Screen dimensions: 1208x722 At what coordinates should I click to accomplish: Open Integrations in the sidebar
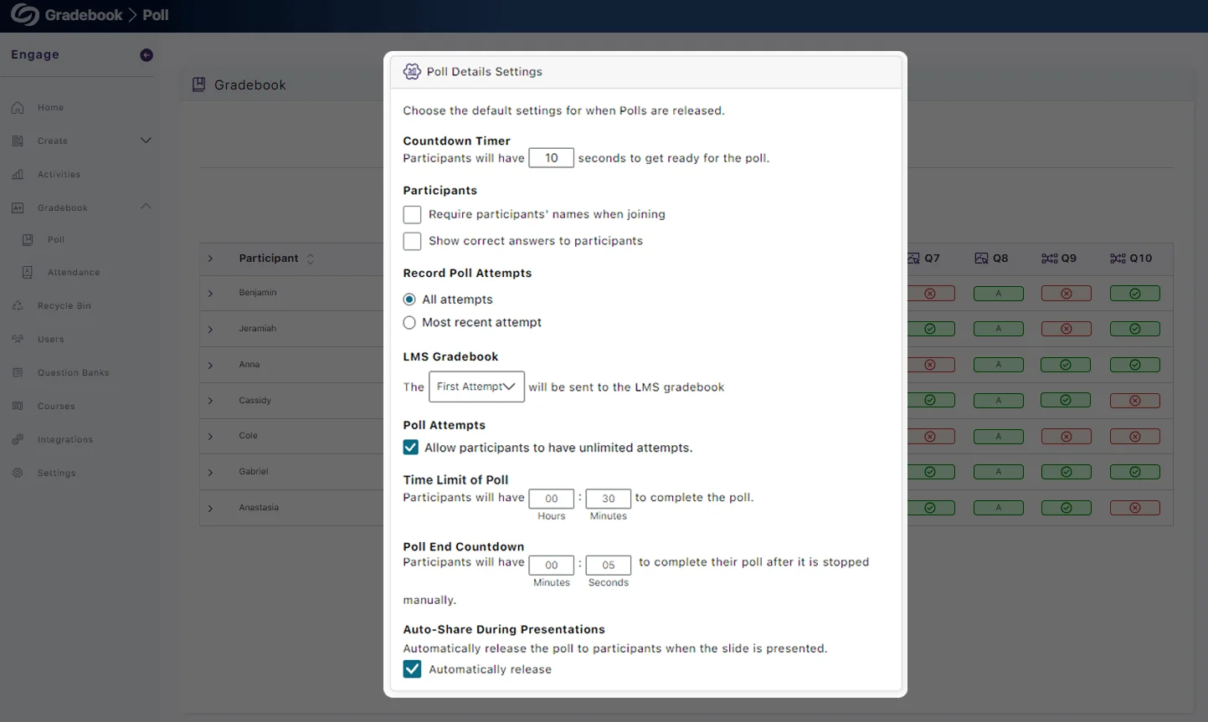(65, 440)
